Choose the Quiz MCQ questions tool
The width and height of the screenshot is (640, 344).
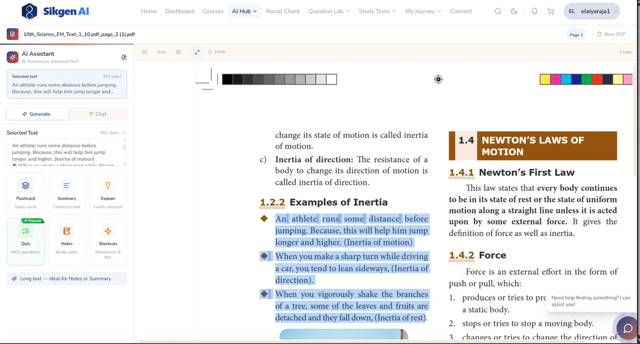pyautogui.click(x=26, y=241)
